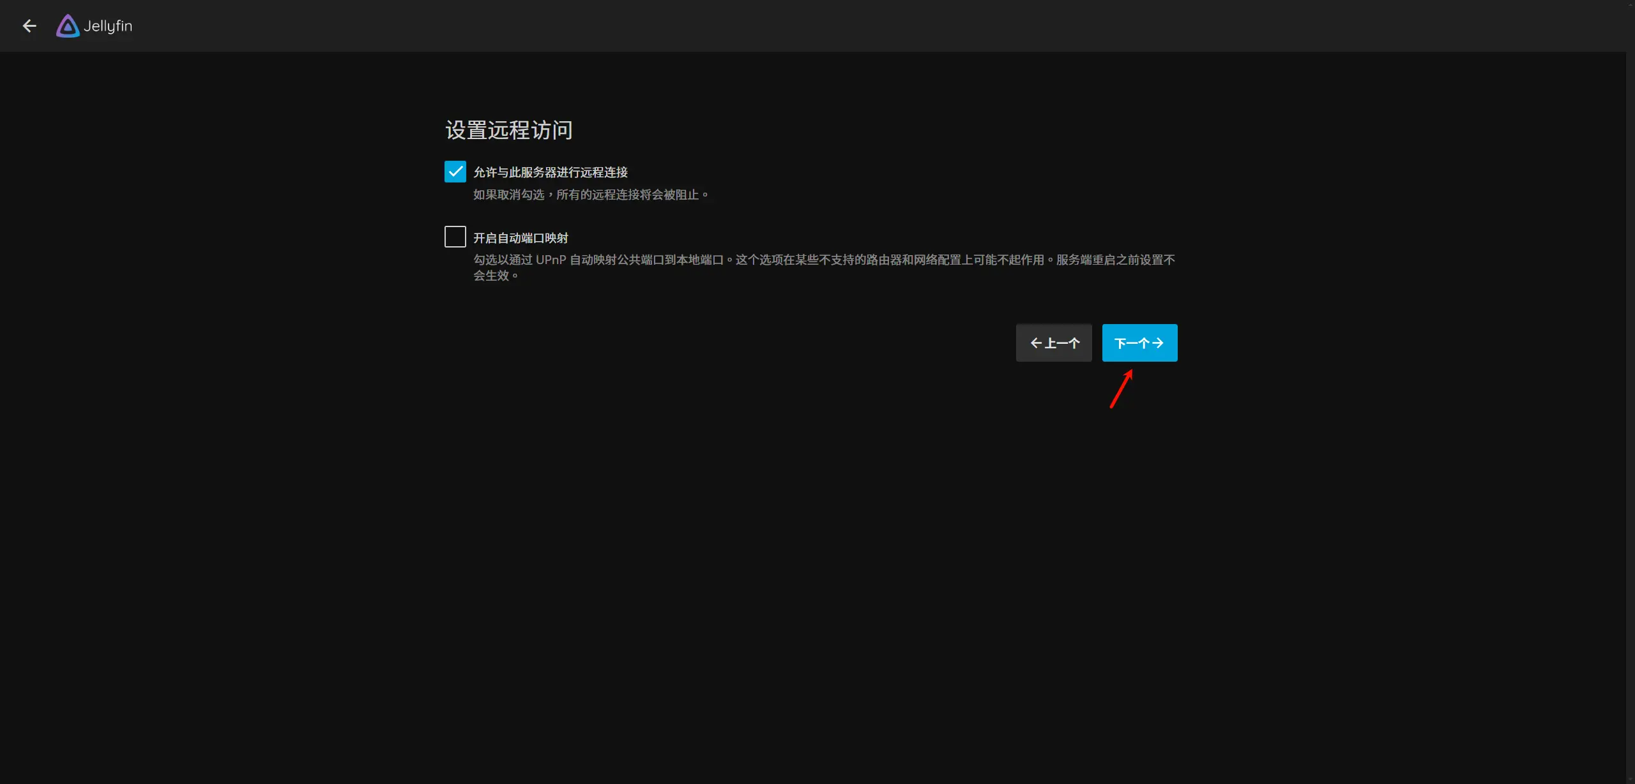Select the 设置远程访问 page heading

point(508,130)
